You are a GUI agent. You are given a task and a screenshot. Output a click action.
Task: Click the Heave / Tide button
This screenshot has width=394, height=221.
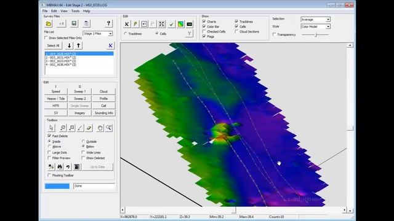coord(56,99)
